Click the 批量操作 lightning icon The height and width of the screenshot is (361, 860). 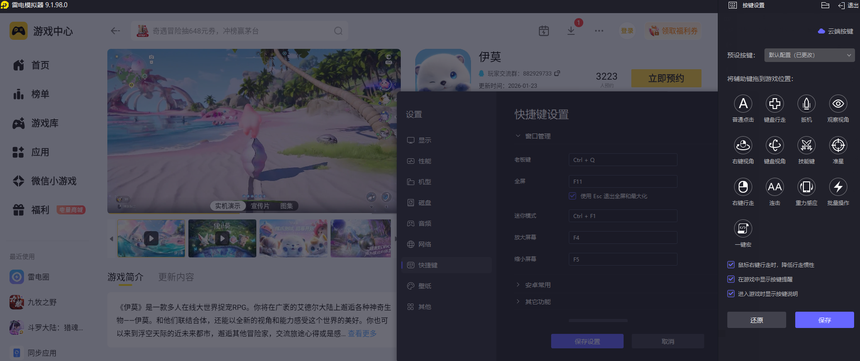838,187
